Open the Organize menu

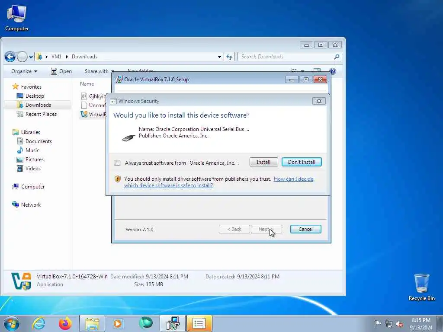24,71
